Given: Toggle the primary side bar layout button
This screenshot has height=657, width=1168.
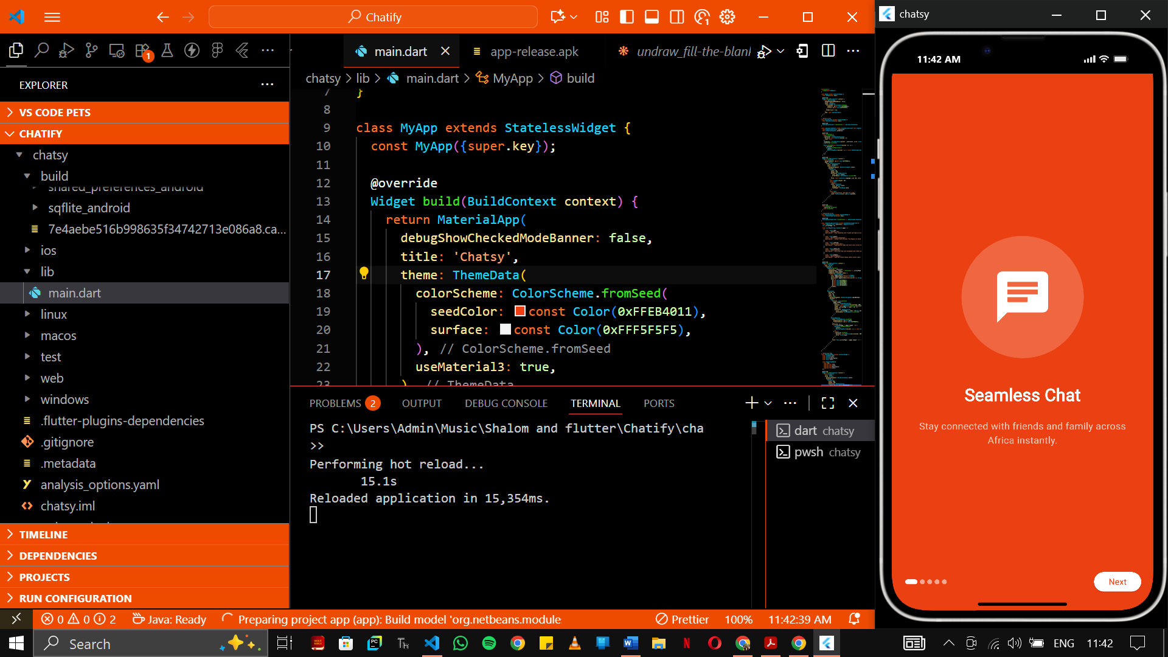Looking at the screenshot, I should point(627,17).
